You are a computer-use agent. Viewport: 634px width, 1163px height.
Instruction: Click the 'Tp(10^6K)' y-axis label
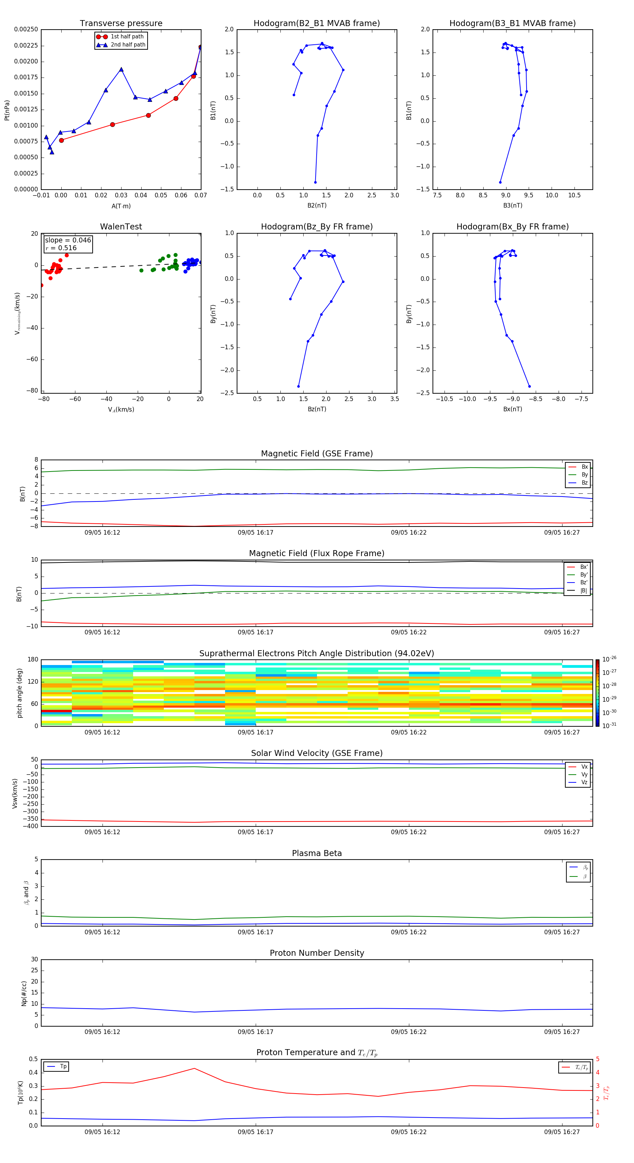(x=20, y=1093)
